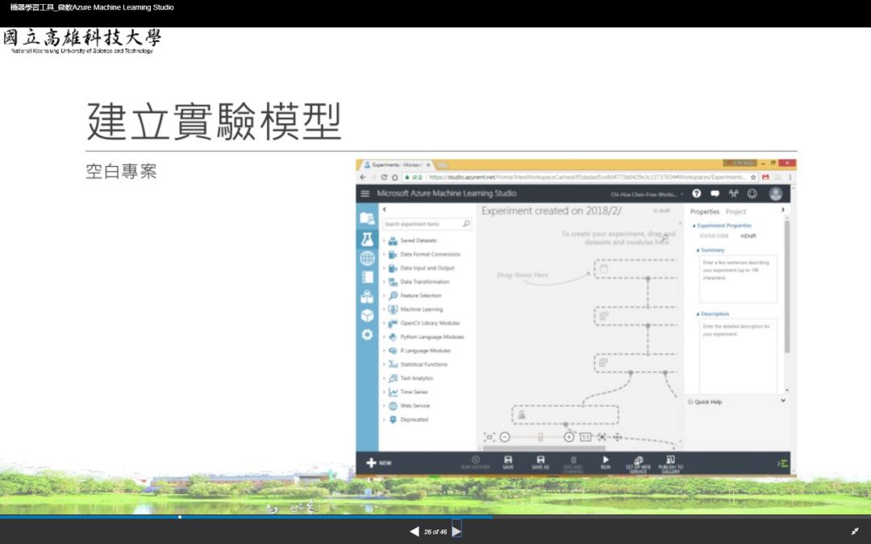Open the feedback speech bubble icon
Screen dimensions: 871x544
point(715,193)
